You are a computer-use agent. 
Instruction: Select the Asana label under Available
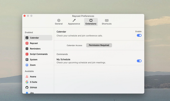click(33, 77)
